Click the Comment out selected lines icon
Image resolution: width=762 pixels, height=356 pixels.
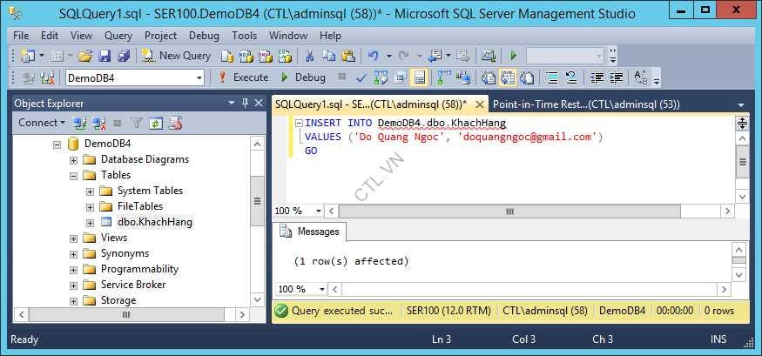pyautogui.click(x=551, y=77)
